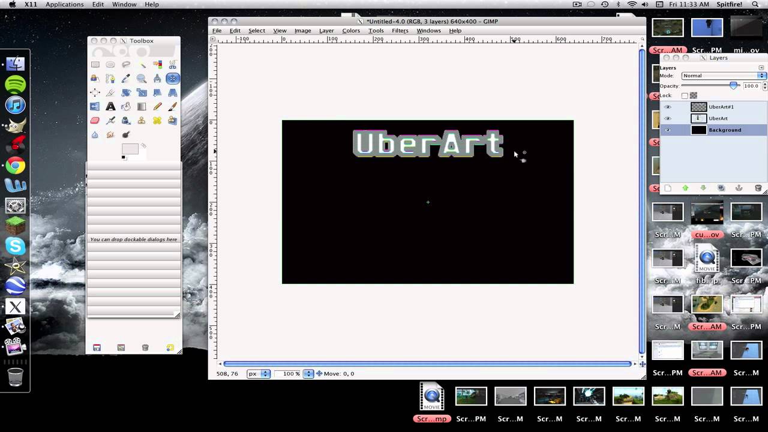Screen dimensions: 768x432
Task: Select the Move tool in Toolbox
Action: click(x=173, y=79)
